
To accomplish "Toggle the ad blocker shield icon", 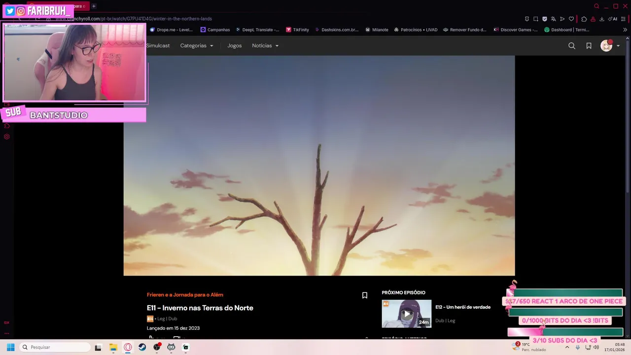I will click(x=545, y=19).
